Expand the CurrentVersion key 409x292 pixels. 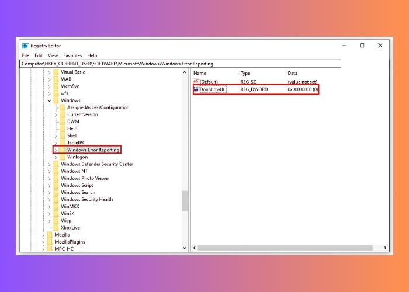tap(56, 114)
